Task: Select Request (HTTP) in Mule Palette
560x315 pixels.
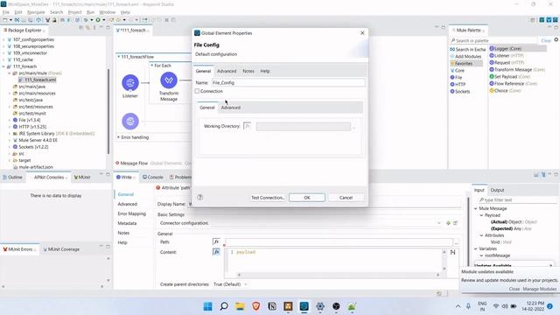Action: tap(507, 62)
